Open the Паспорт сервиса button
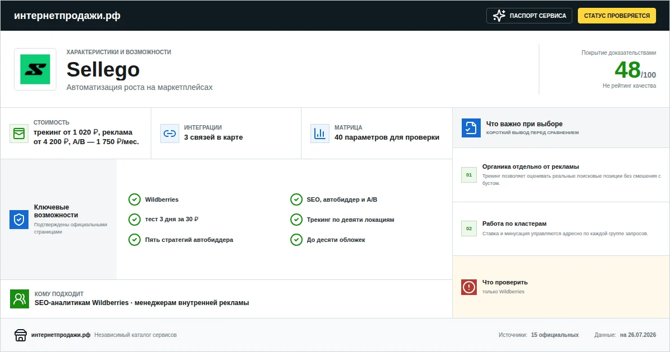Screen dimensions: 670x352 [530, 16]
